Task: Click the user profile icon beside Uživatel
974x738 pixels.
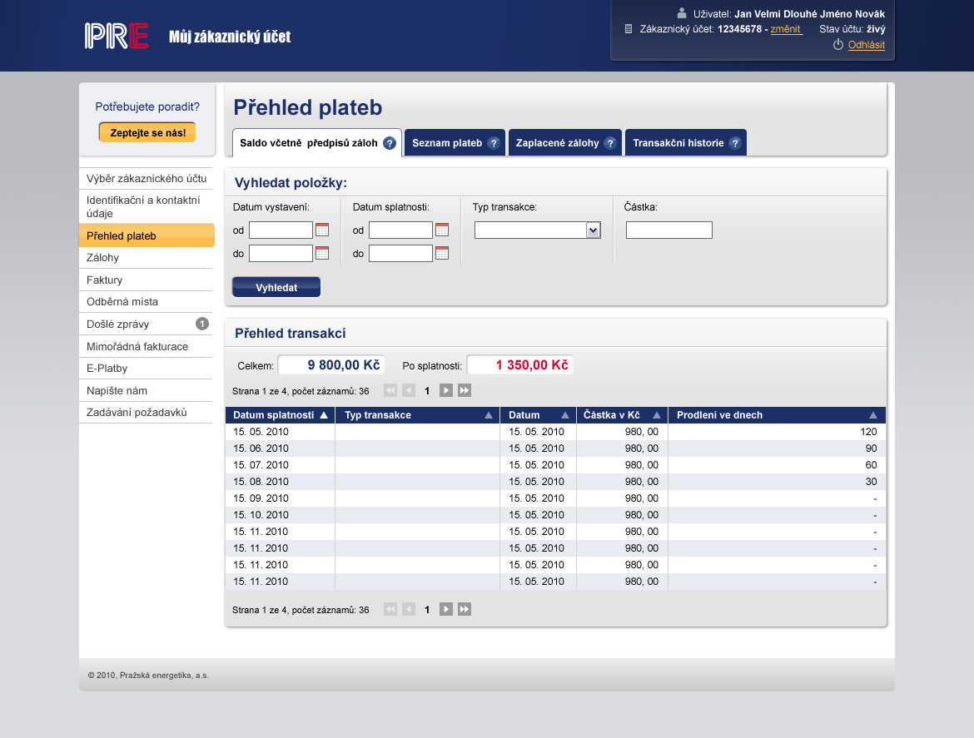Action: click(x=682, y=13)
